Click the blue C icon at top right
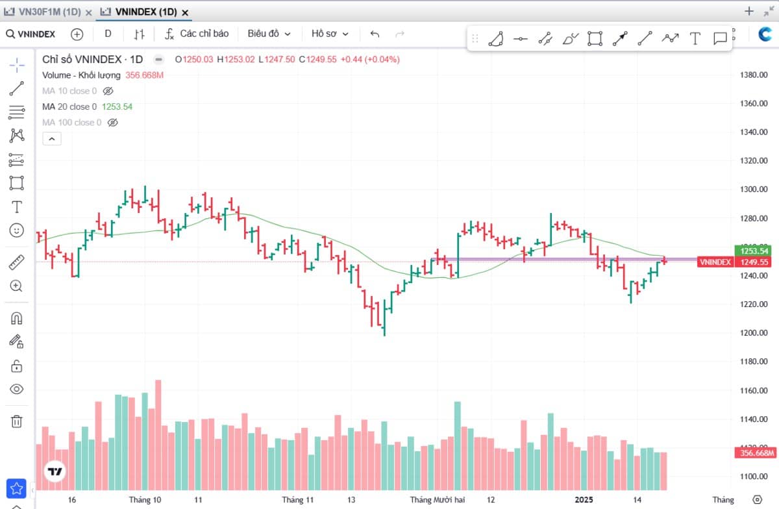779x509 pixels. pos(766,34)
